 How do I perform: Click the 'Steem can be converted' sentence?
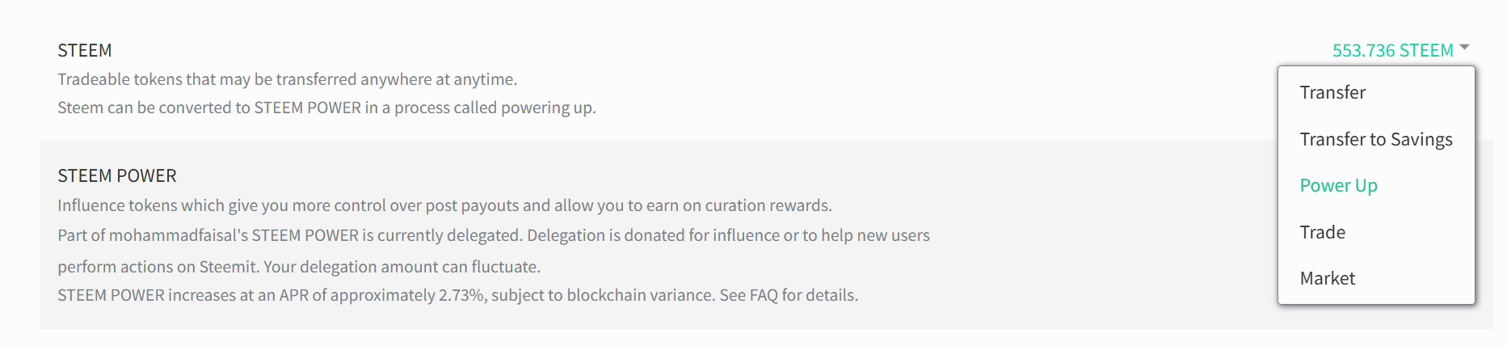[326, 108]
